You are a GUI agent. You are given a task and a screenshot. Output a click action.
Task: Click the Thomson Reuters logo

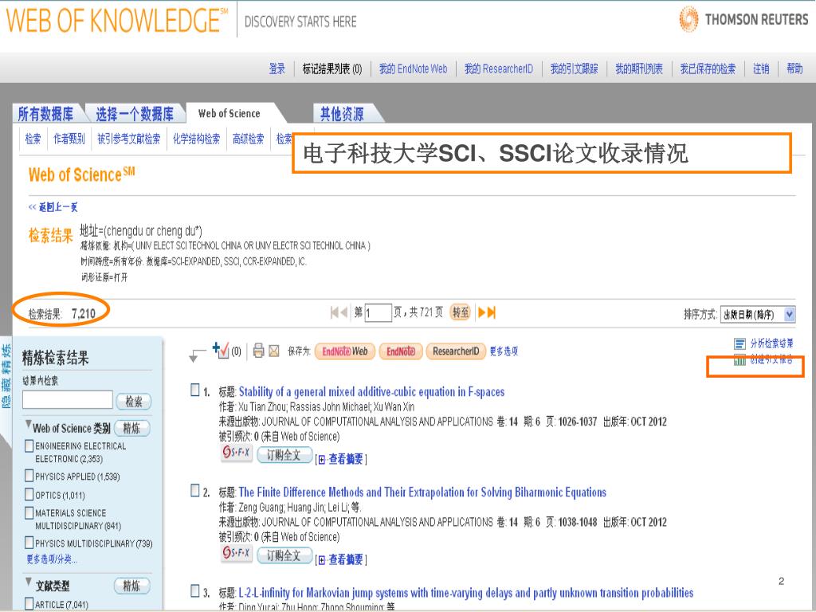[743, 19]
